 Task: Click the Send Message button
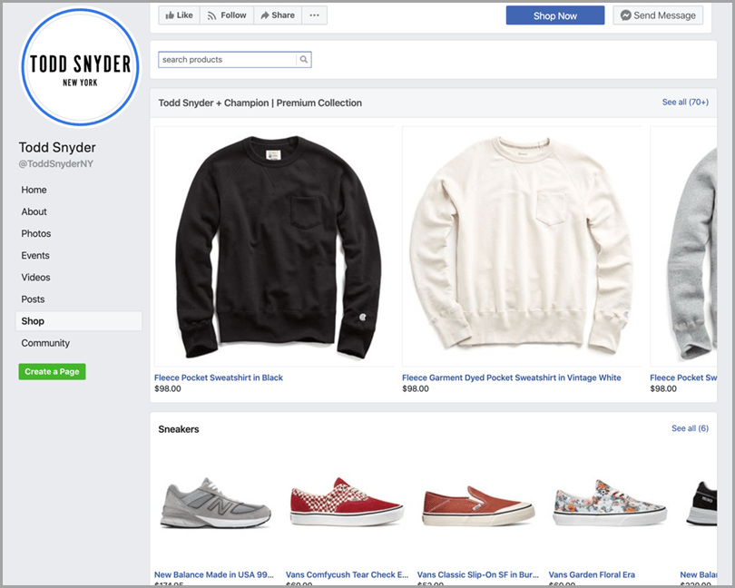click(x=658, y=15)
